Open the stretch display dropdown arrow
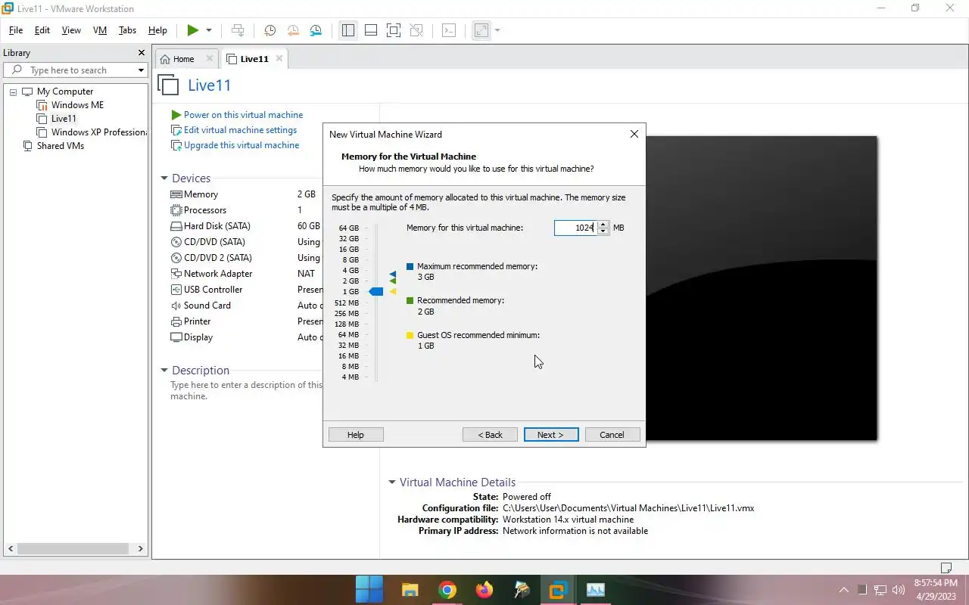The width and height of the screenshot is (969, 605). click(497, 30)
